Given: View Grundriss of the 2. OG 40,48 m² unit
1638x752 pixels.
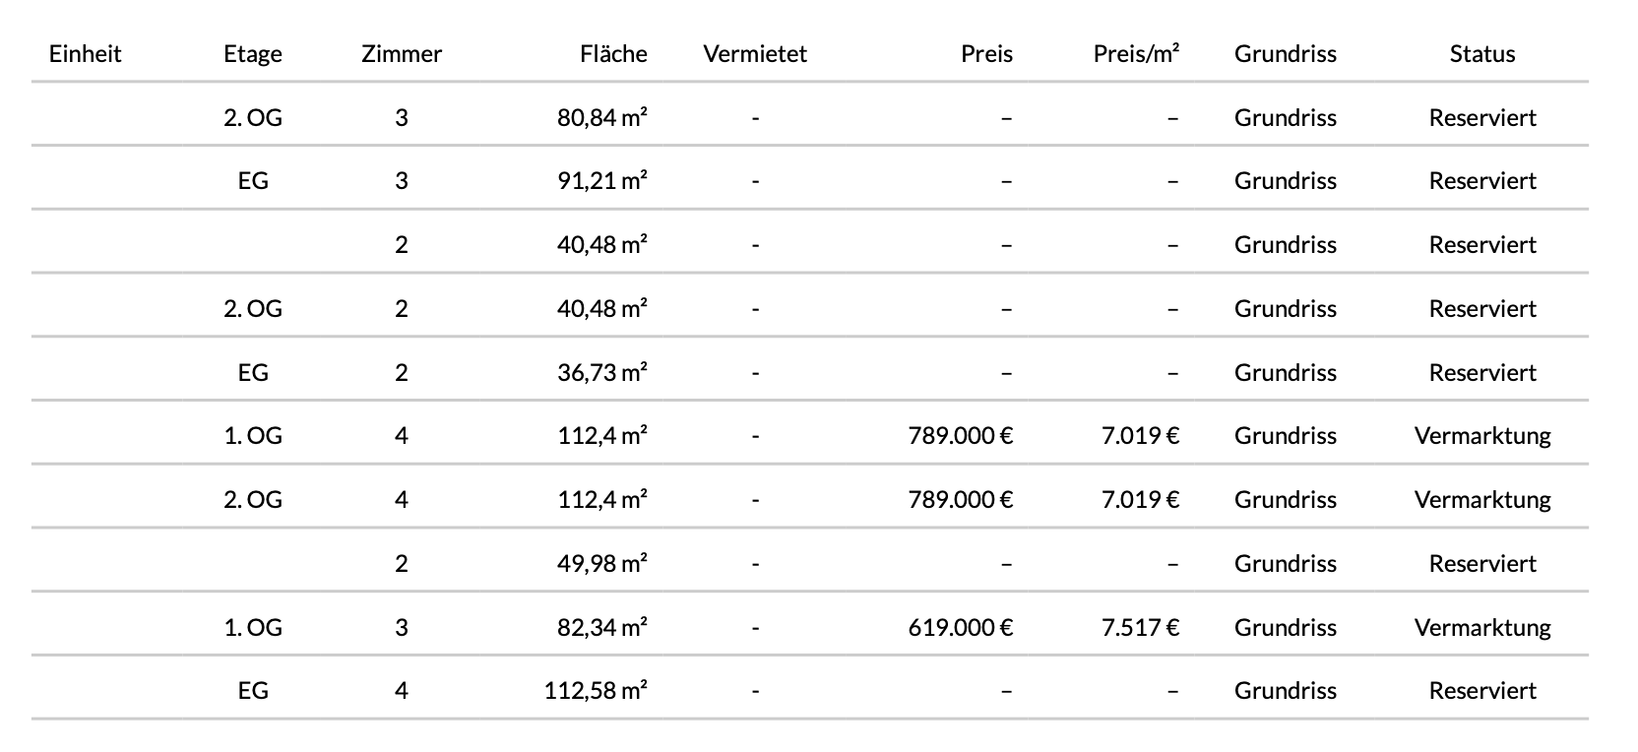Looking at the screenshot, I should coord(1285,309).
